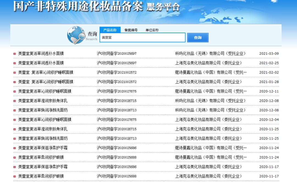Click 上海克洛美化妆品有限公司 in 2020-11-25 body lotion row
297x182 pixels.
point(208,129)
